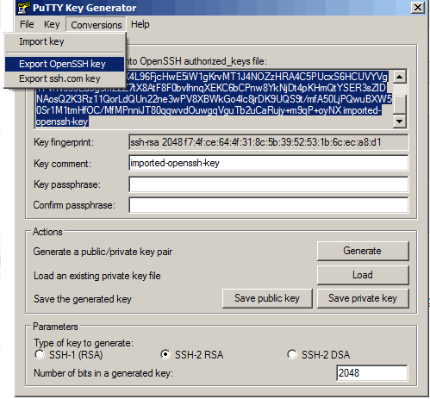Click the 'Parameters' group heading
Image resolution: width=430 pixels, height=399 pixels.
[x=55, y=327]
